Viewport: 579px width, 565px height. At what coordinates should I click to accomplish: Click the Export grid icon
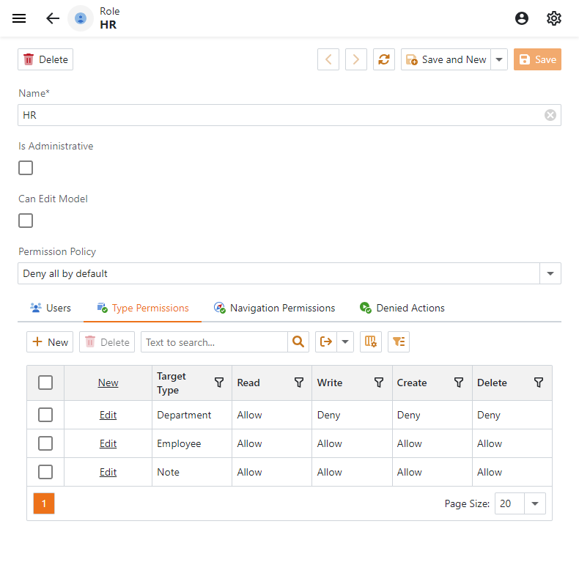[326, 342]
